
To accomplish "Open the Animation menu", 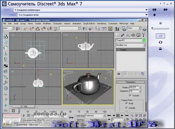I will [77, 24].
